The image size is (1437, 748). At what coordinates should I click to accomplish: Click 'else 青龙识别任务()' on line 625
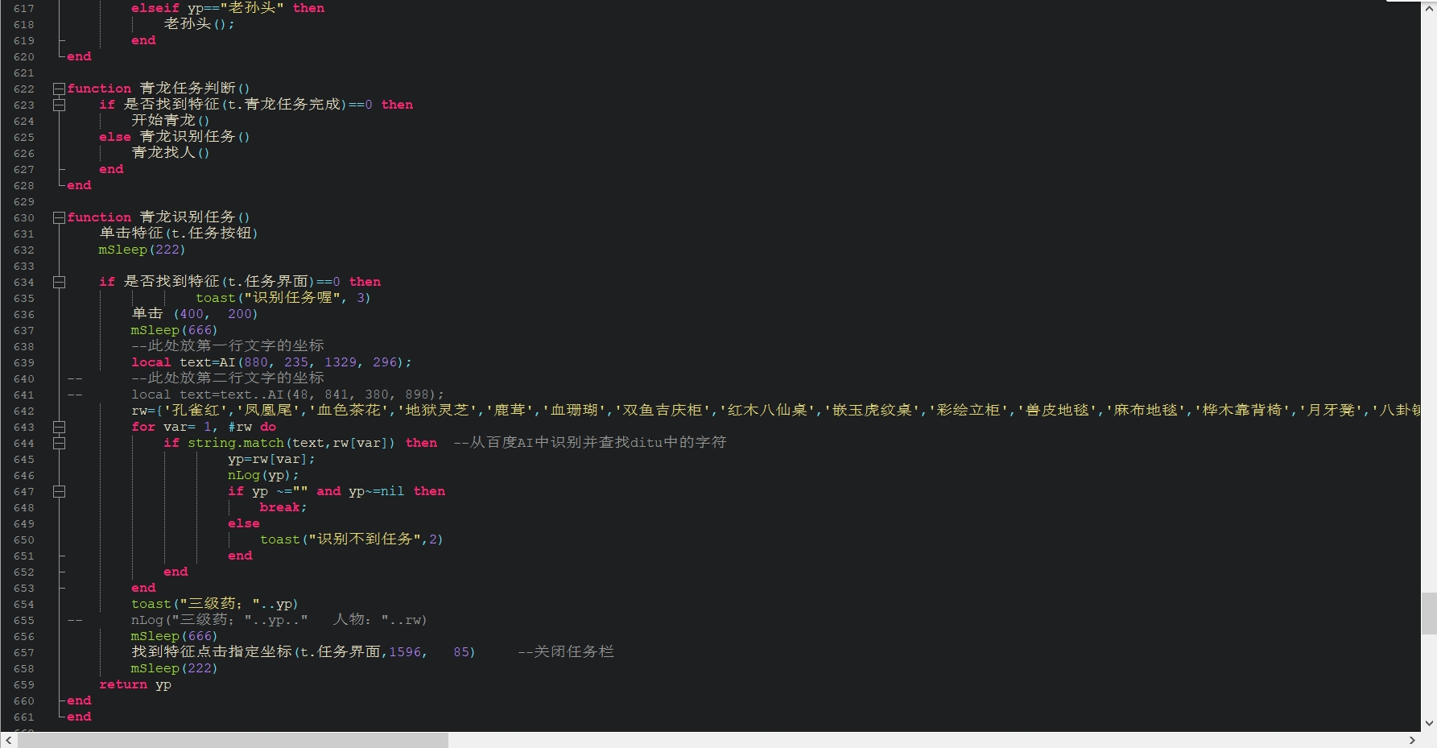click(x=175, y=137)
